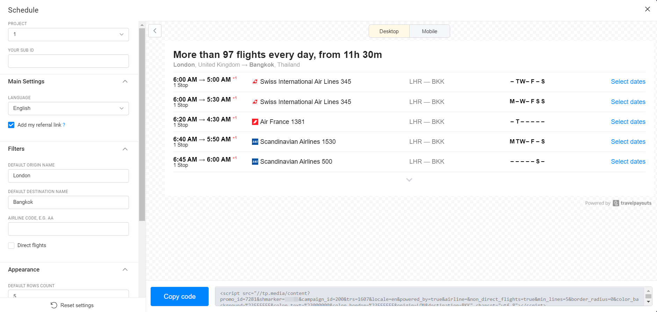This screenshot has height=312, width=657.
Task: Select dates for 6:00 AM → 5:30 AM flight
Action: pos(628,102)
